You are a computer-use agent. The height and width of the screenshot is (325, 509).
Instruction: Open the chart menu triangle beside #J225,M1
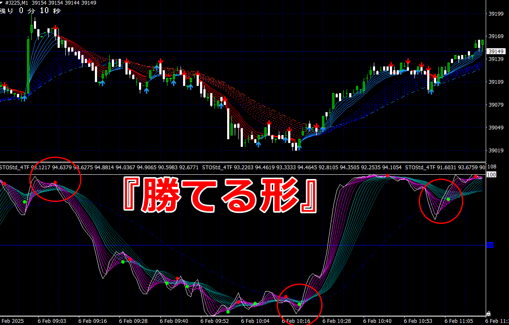[2, 3]
